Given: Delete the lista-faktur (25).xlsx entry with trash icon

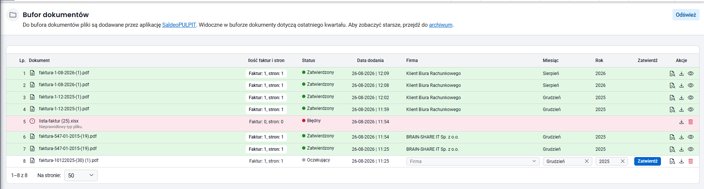Looking at the screenshot, I should coord(691,122).
